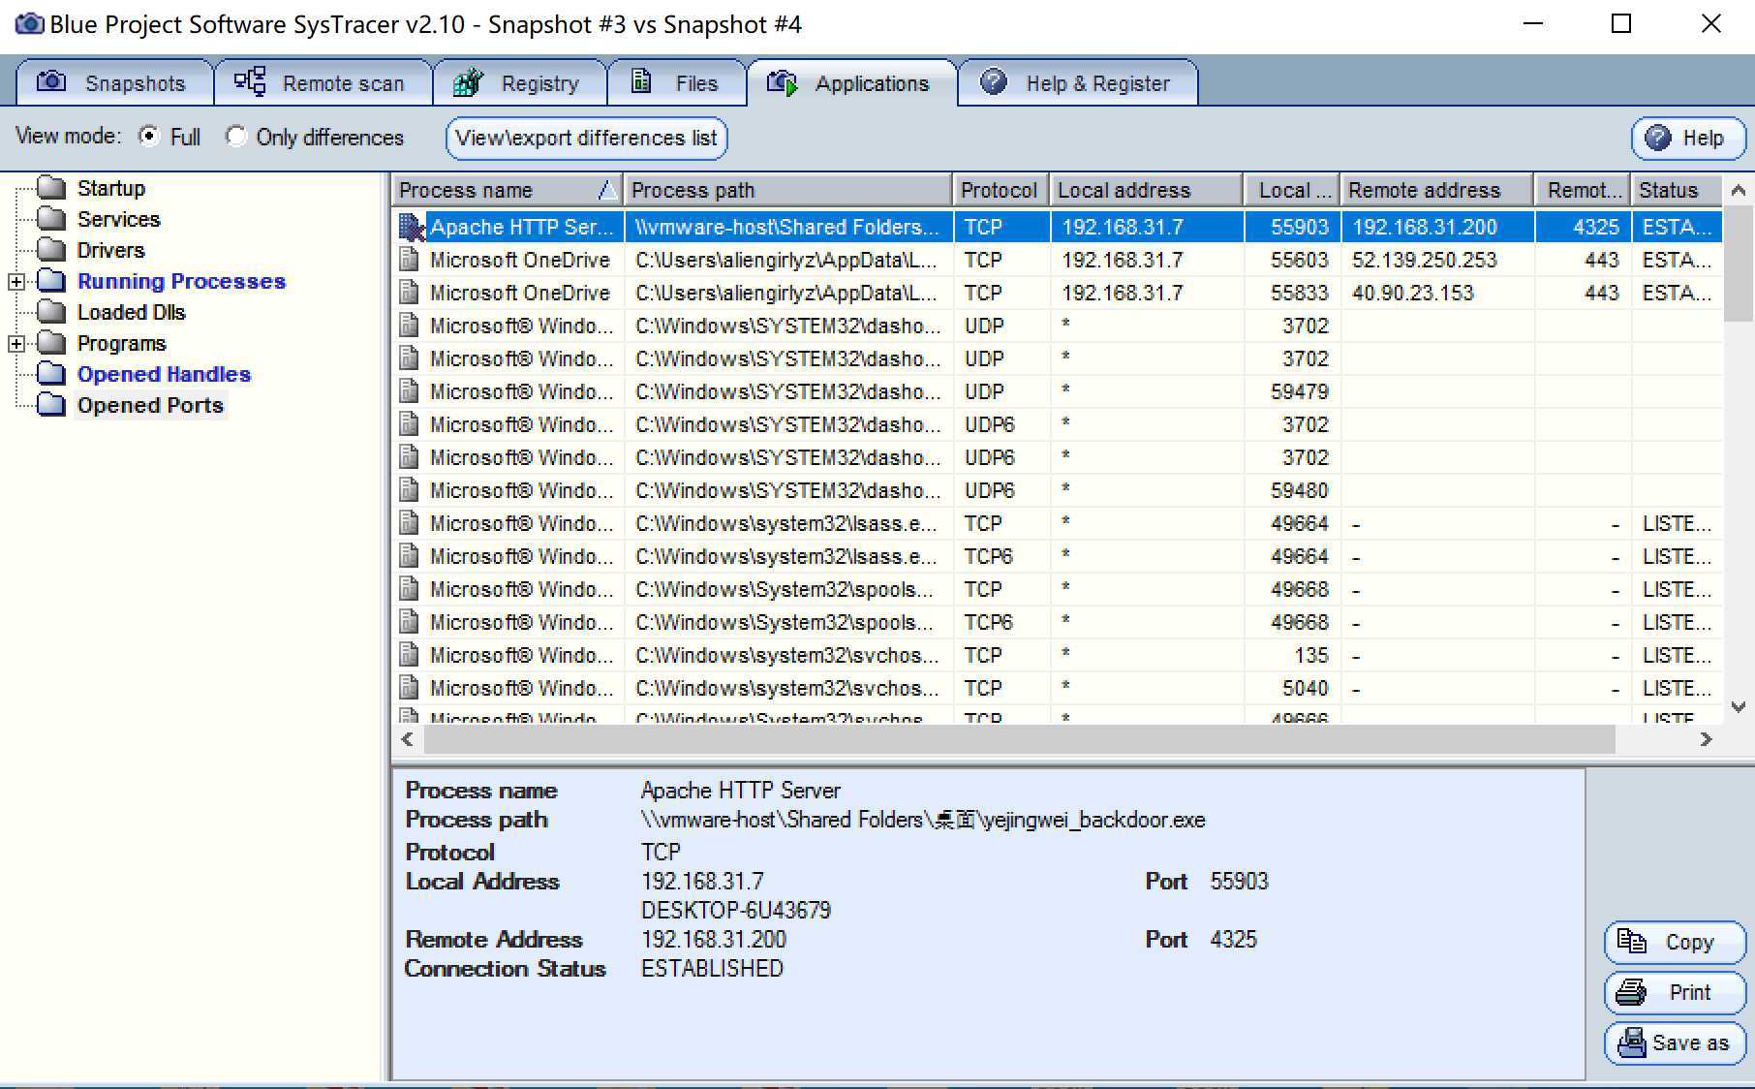Click the horizontal scrollbar thumb
This screenshot has height=1089, width=1755.
pos(1020,739)
